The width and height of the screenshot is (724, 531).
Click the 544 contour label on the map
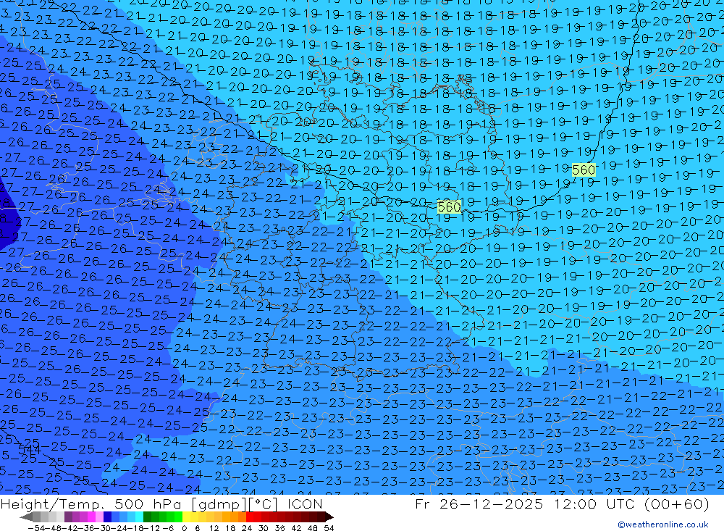(29, 448)
